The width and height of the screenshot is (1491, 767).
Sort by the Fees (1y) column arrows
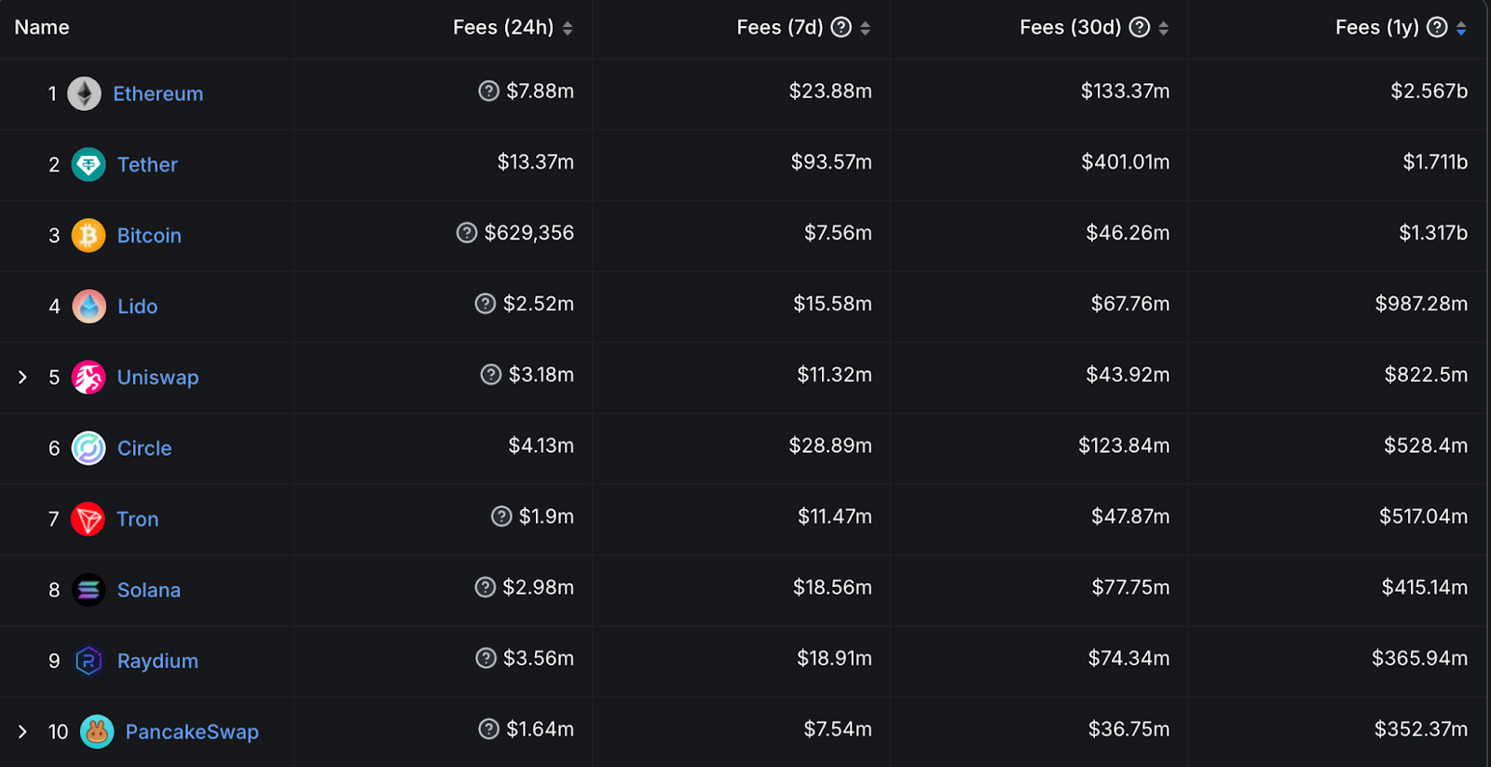pos(1461,29)
